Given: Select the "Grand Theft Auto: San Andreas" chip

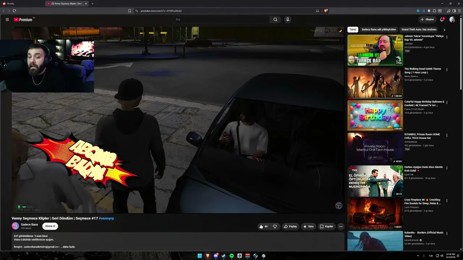Looking at the screenshot, I should [419, 30].
